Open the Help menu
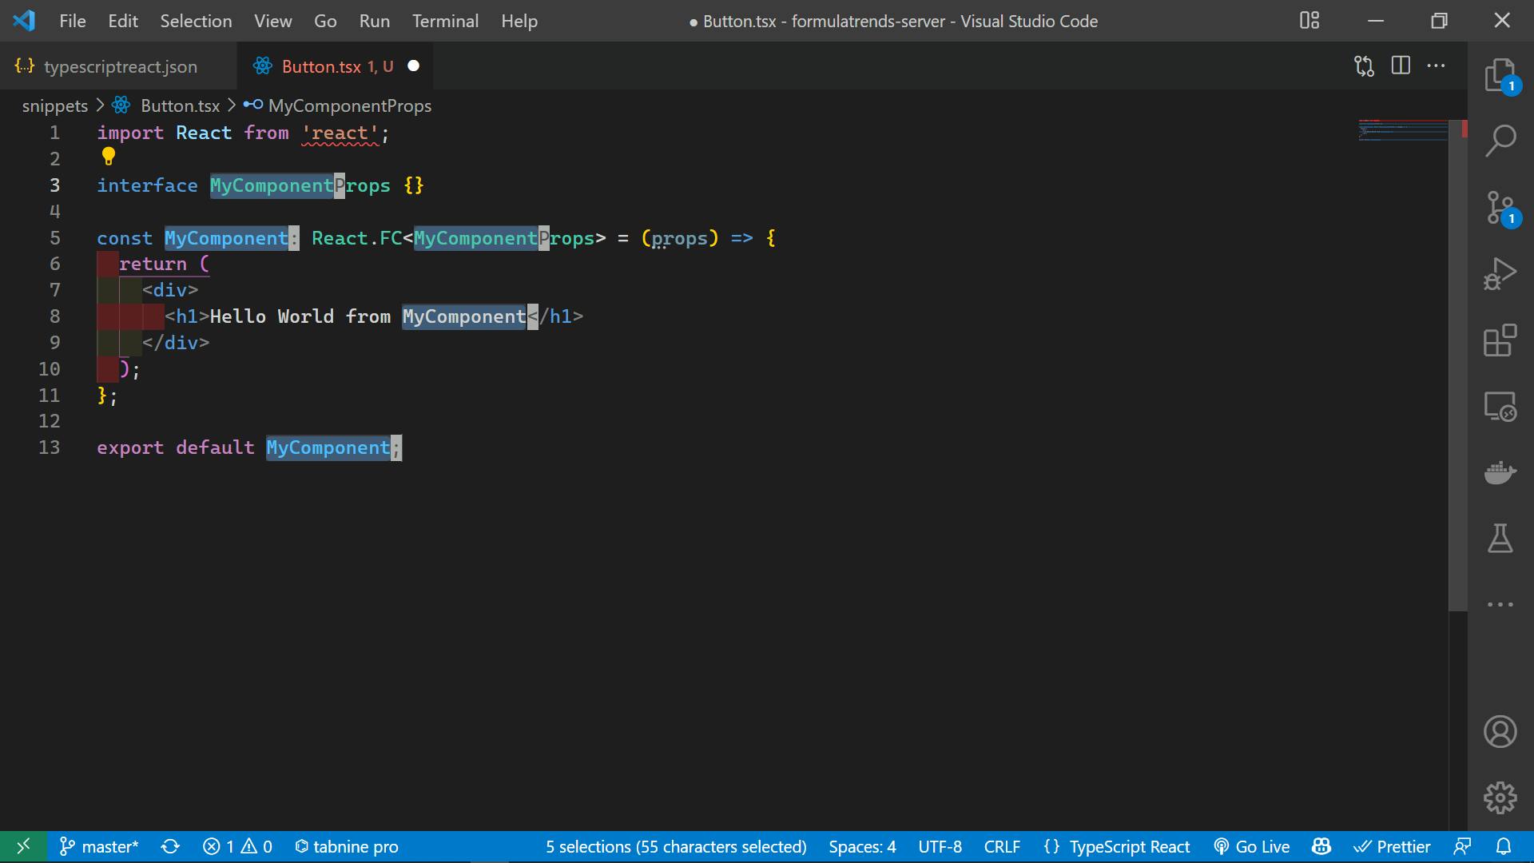 (519, 21)
